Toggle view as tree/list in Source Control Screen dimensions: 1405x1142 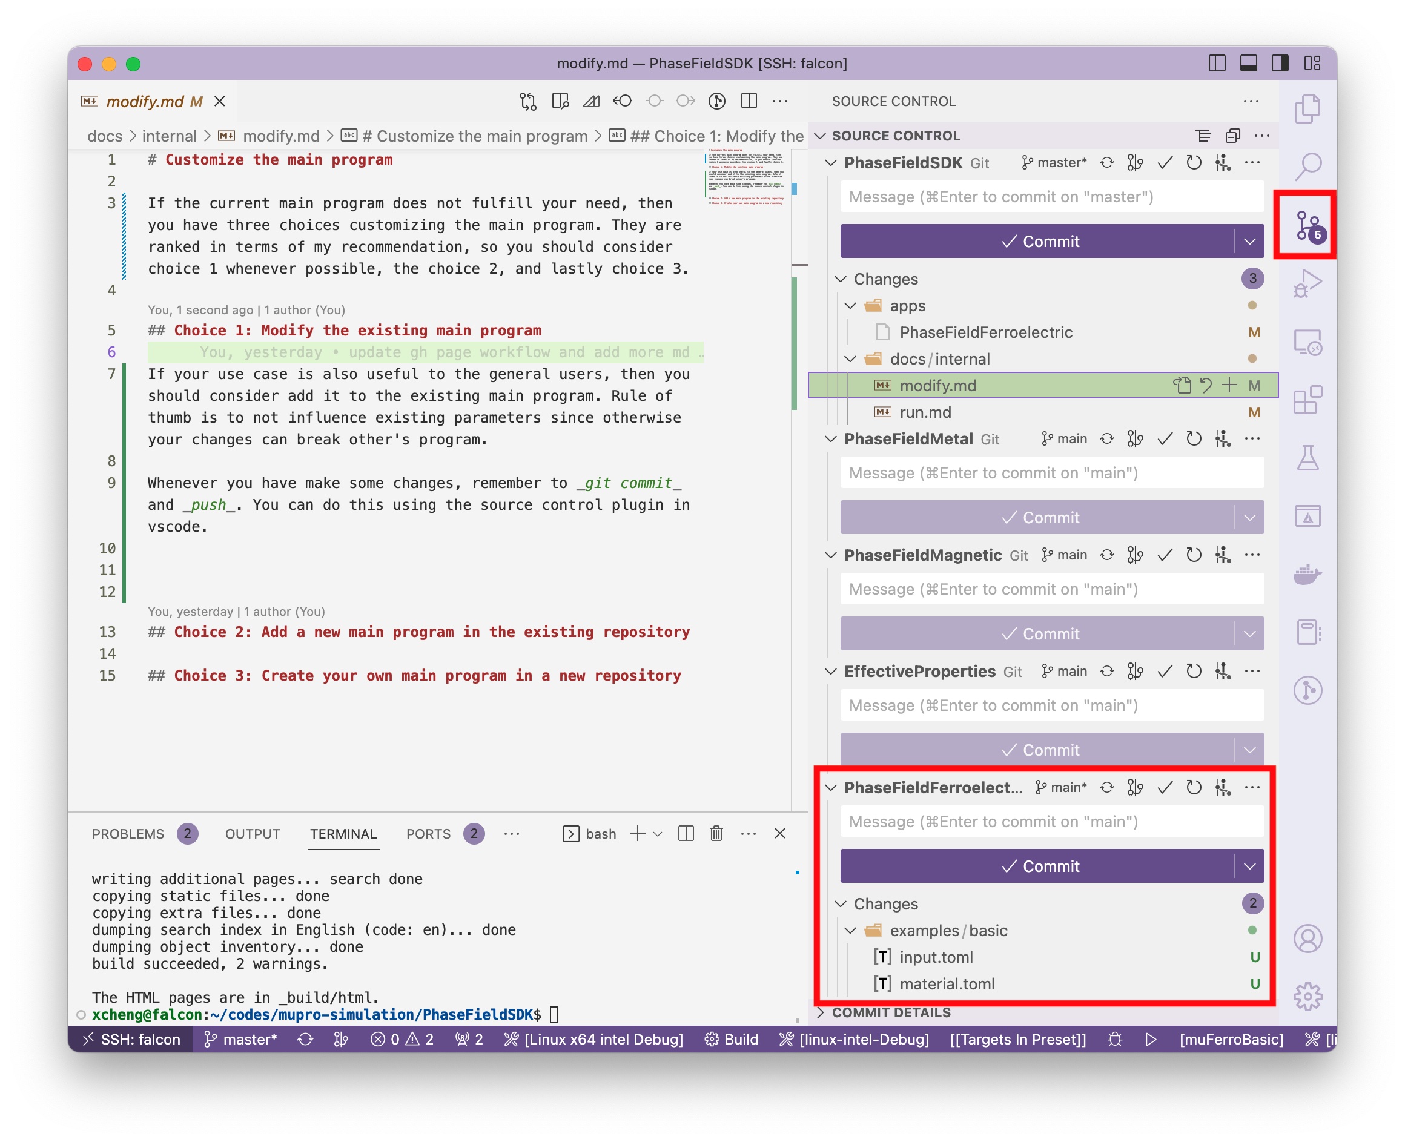click(x=1203, y=136)
